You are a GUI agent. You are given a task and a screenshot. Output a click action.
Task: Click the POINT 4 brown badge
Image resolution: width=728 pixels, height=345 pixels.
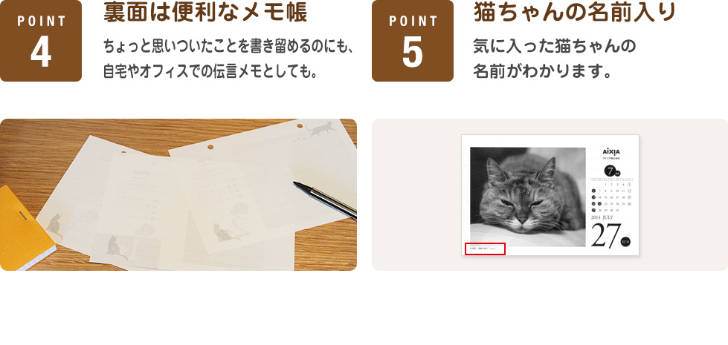click(x=41, y=41)
